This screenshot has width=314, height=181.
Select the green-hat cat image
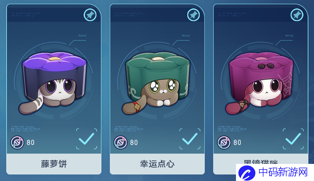pos(156,83)
